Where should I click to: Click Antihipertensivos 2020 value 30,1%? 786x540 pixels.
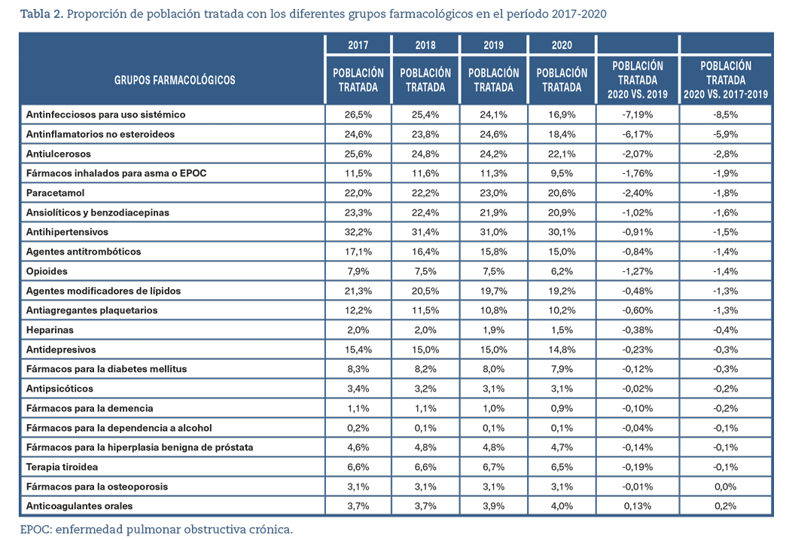click(x=562, y=232)
